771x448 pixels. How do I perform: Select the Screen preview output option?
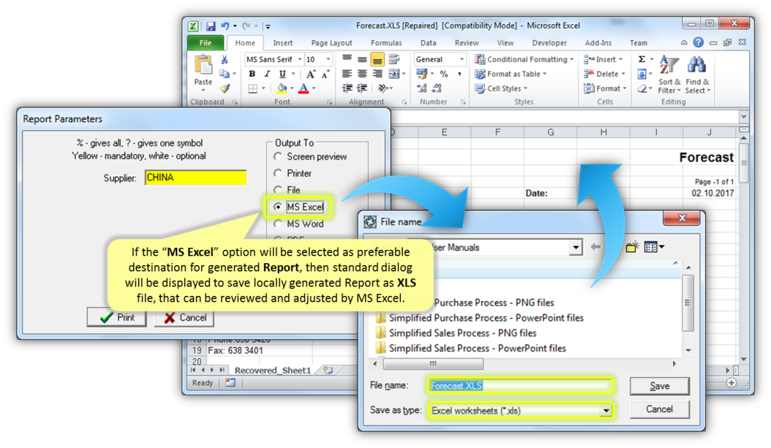coord(278,156)
